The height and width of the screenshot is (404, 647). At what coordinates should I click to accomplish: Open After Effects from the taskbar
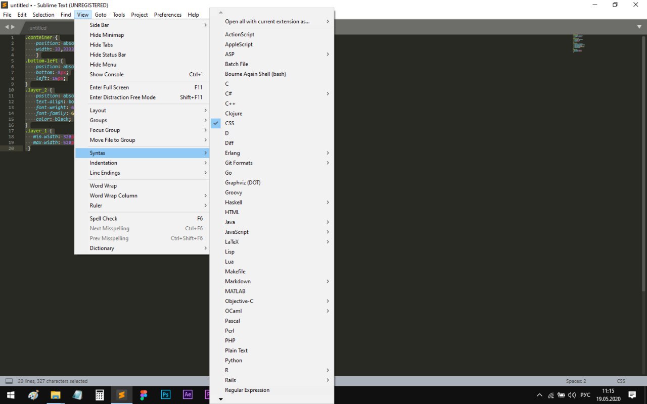tap(188, 395)
